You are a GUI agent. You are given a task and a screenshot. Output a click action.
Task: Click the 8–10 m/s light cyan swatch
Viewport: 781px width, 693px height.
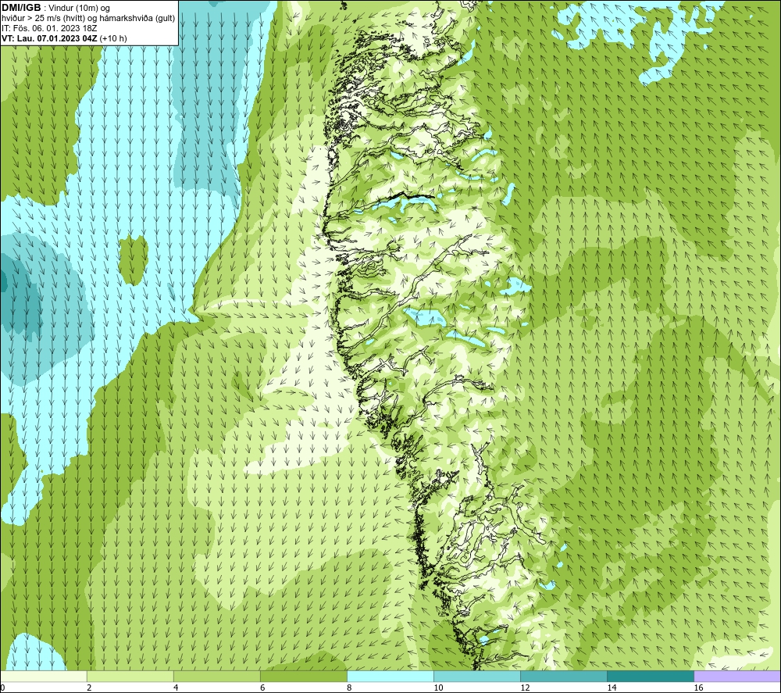click(x=390, y=677)
